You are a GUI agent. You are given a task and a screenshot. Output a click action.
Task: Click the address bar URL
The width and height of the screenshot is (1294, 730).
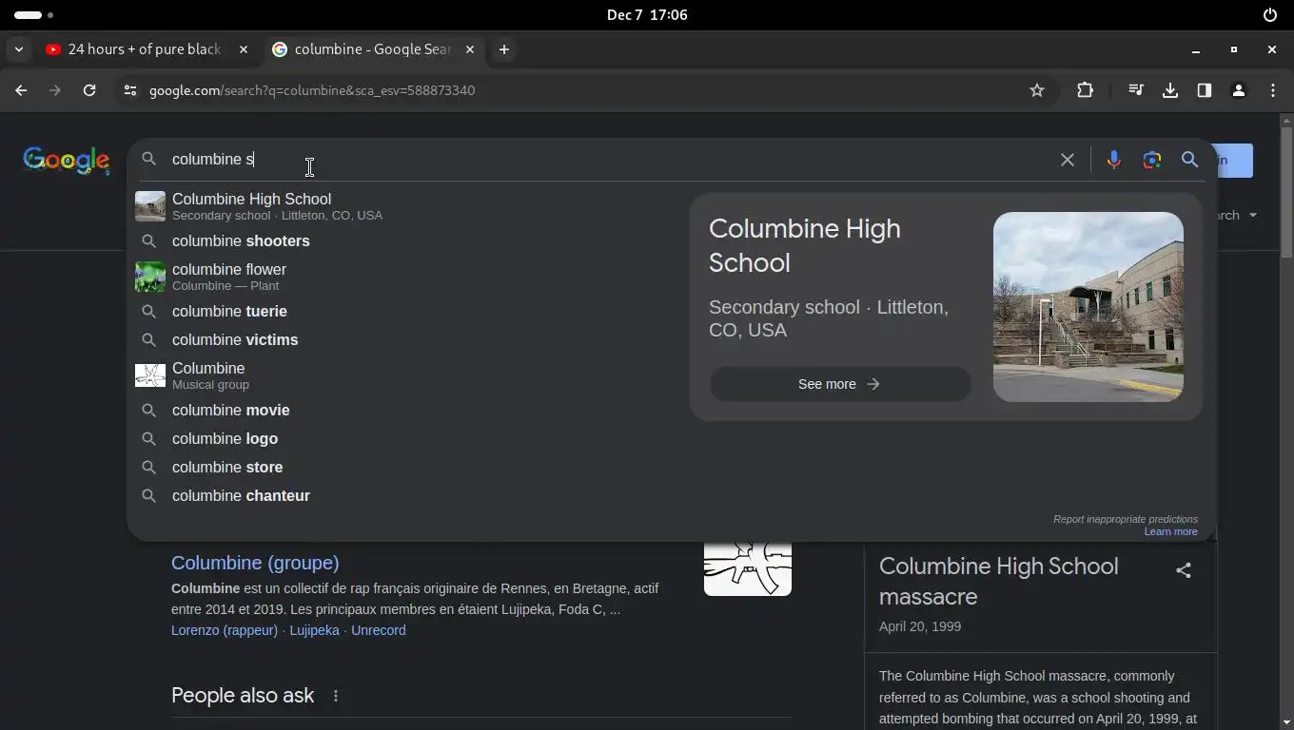click(x=312, y=90)
